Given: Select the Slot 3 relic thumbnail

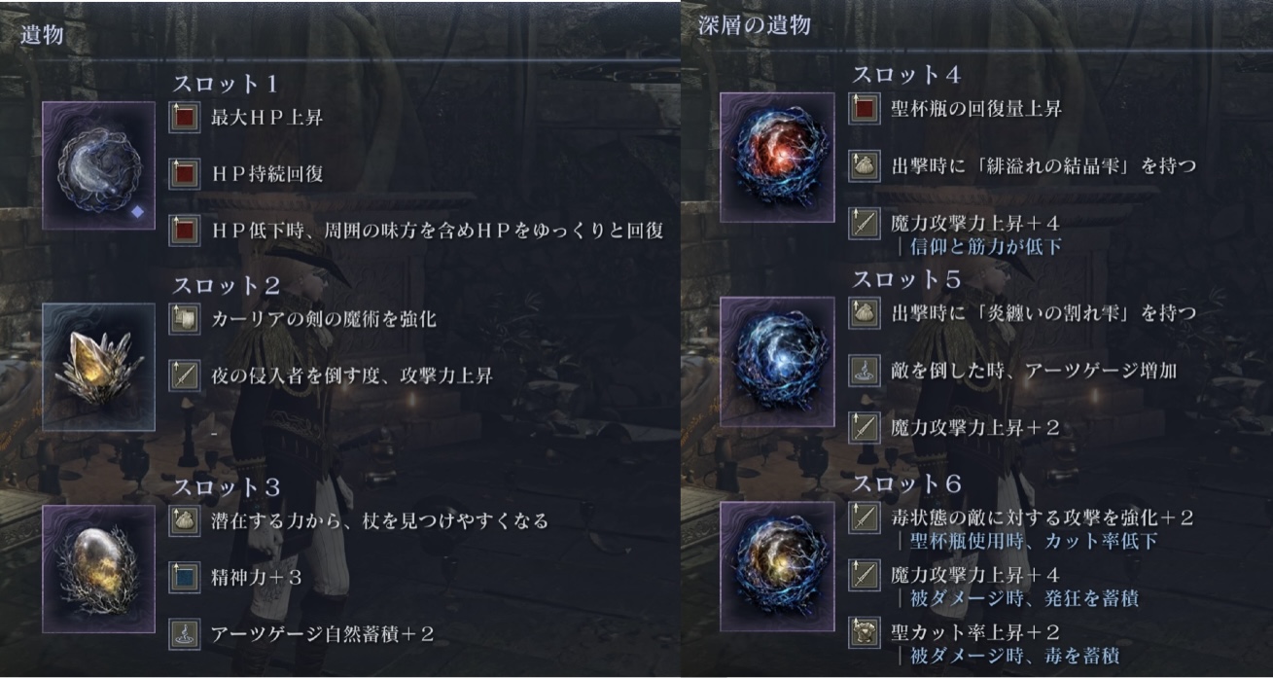Looking at the screenshot, I should click(x=98, y=569).
